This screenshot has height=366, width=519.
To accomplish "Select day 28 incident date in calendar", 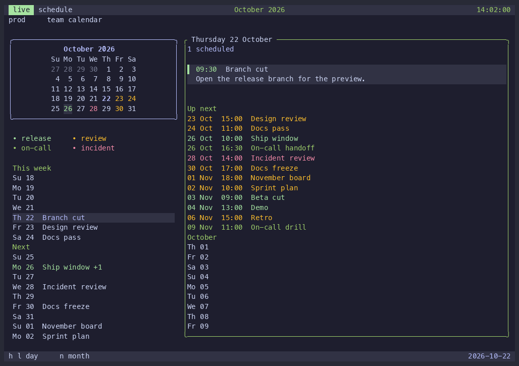I will [x=93, y=109].
